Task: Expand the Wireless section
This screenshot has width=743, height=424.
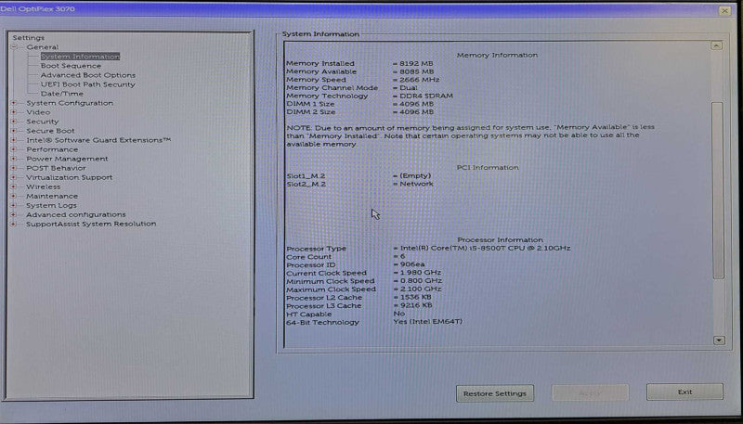Action: (14, 186)
